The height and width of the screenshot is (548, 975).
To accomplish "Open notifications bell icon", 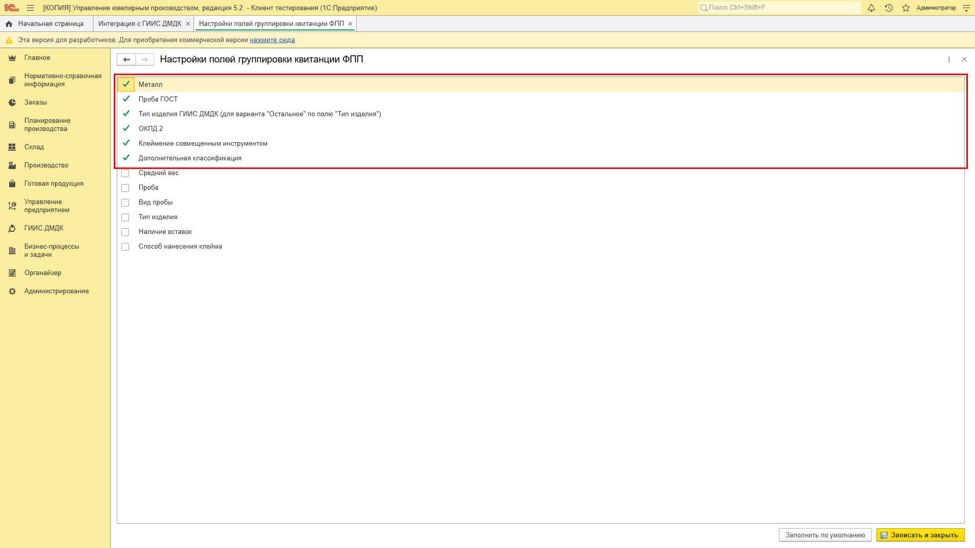I will click(x=871, y=8).
